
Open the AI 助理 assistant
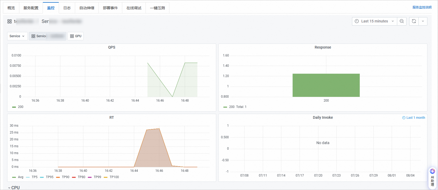tap(432, 178)
